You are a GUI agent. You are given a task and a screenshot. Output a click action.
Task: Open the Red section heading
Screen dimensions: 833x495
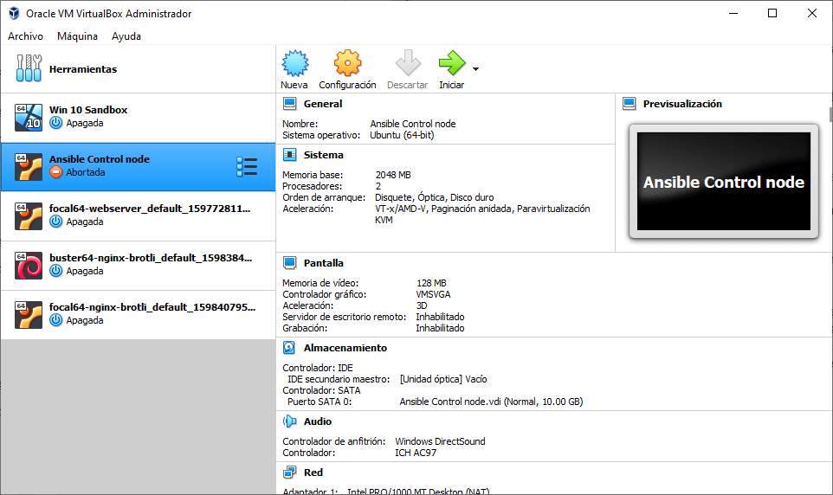[x=313, y=472]
